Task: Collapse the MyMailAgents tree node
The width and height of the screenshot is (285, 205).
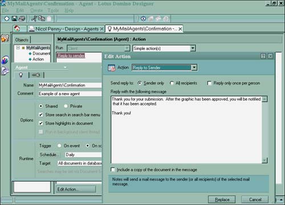Action: click(18, 48)
